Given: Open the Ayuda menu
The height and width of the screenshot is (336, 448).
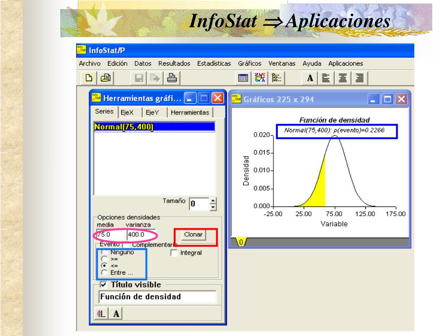Looking at the screenshot, I should [x=312, y=63].
